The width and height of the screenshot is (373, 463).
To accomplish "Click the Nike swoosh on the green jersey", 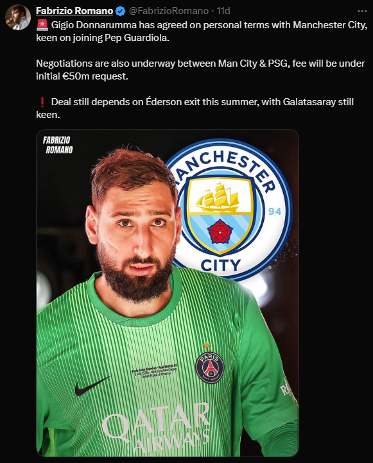I will pyautogui.click(x=92, y=385).
